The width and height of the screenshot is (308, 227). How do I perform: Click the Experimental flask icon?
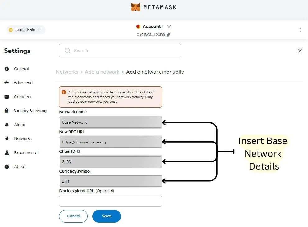pyautogui.click(x=7, y=153)
